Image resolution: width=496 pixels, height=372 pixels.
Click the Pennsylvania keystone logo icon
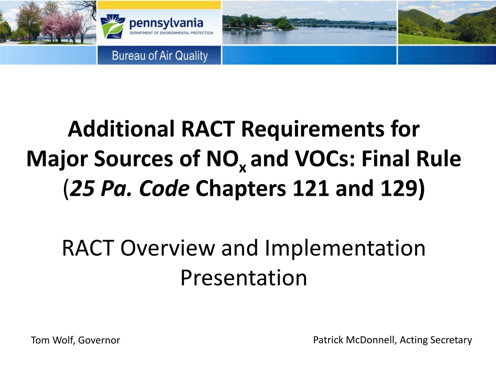pos(112,27)
